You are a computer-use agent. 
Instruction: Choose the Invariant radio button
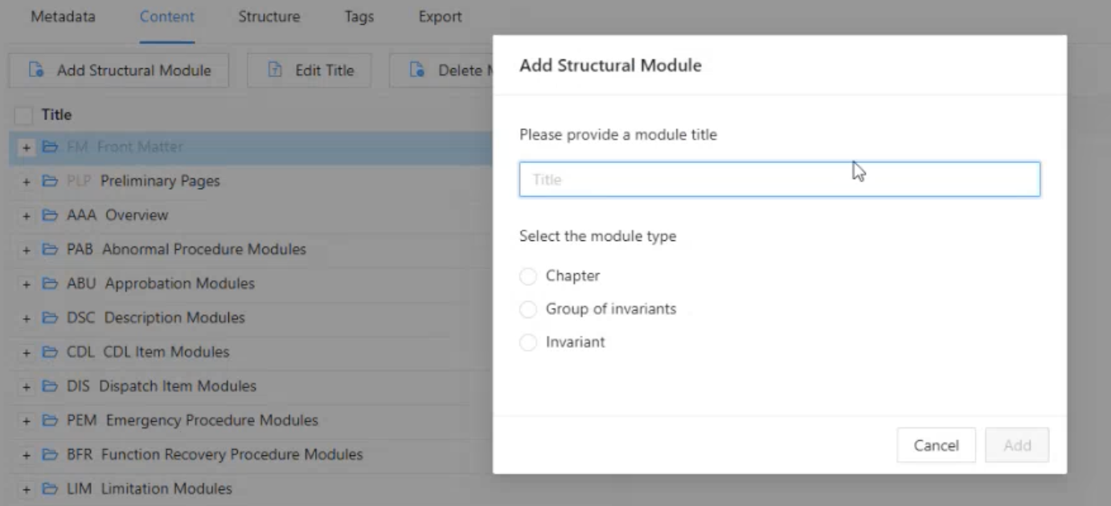528,342
